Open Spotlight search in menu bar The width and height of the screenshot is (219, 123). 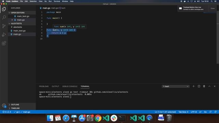pyautogui.click(x=211, y=1)
